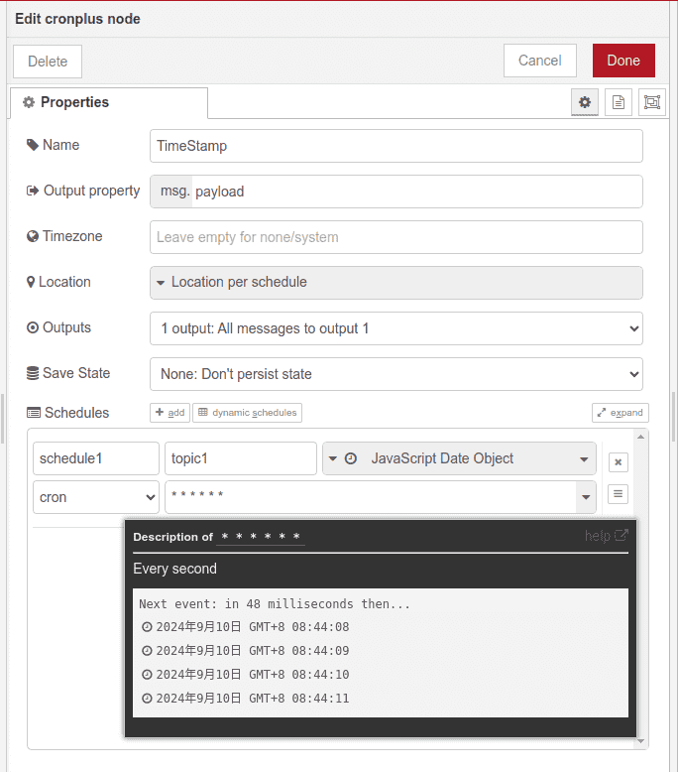Open node settings gear icon tab
The width and height of the screenshot is (678, 772).
(x=585, y=102)
